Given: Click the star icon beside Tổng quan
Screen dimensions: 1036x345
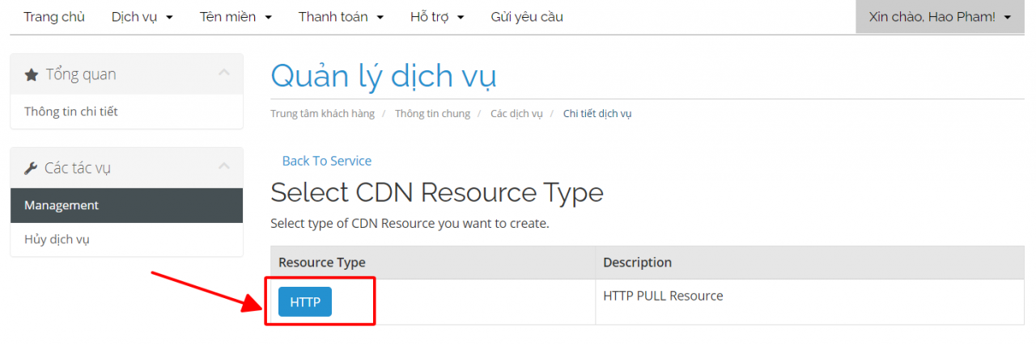Looking at the screenshot, I should point(32,75).
